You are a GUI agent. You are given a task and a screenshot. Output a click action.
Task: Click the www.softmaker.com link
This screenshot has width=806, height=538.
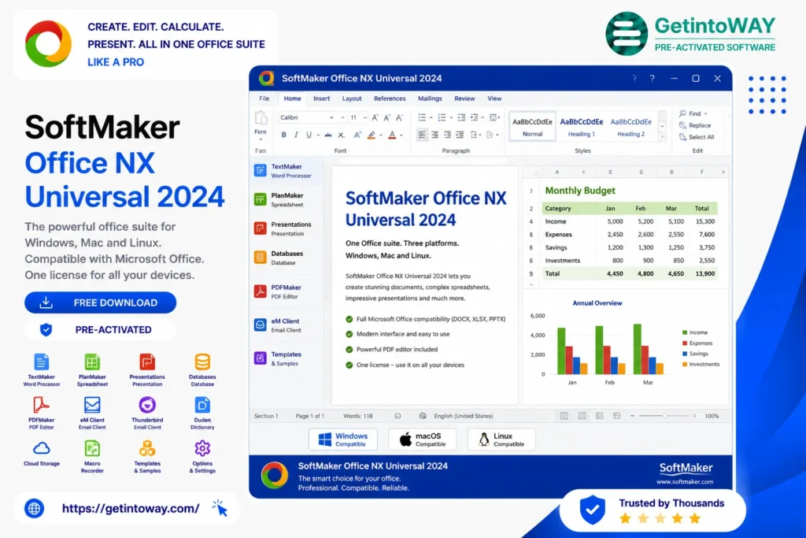[685, 482]
